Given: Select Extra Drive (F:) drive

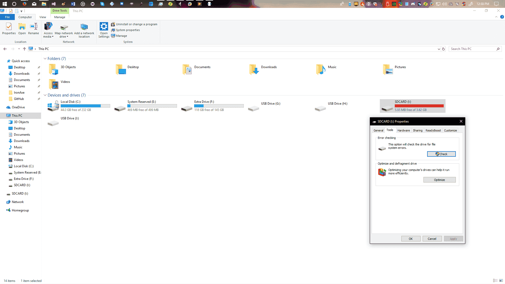Looking at the screenshot, I should [213, 106].
